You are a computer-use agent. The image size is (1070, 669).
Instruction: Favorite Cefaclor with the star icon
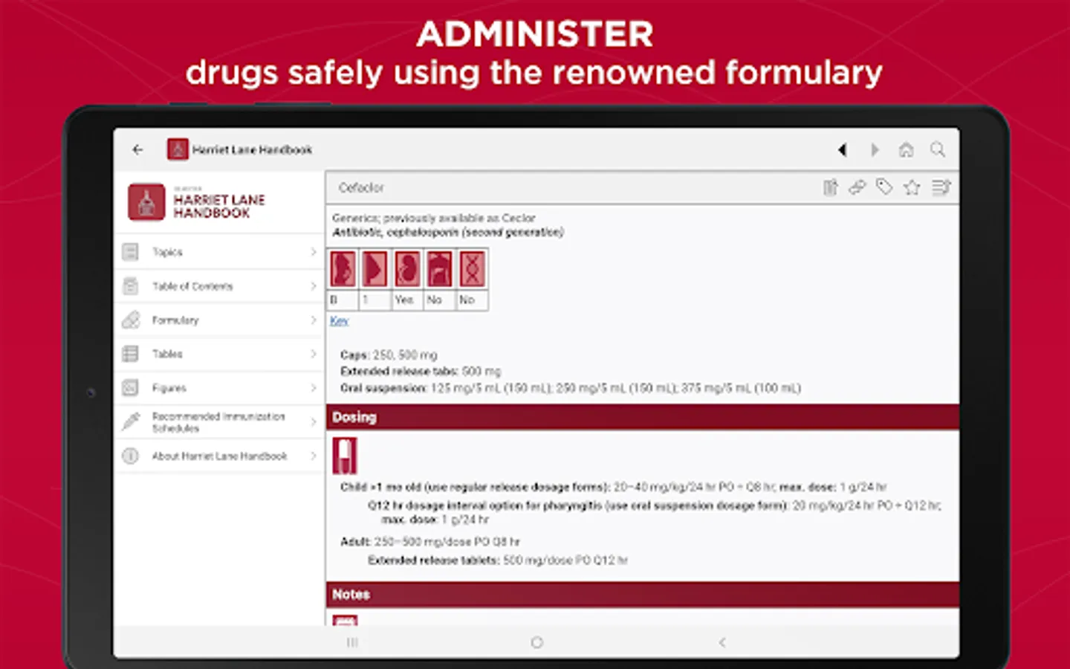912,187
